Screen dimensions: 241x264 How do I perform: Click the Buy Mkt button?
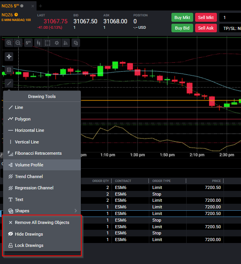(x=182, y=17)
